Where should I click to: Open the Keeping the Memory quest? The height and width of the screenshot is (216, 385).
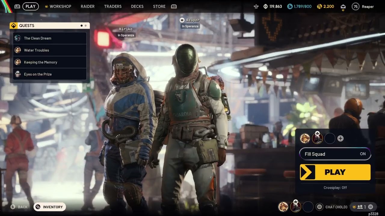(x=50, y=62)
